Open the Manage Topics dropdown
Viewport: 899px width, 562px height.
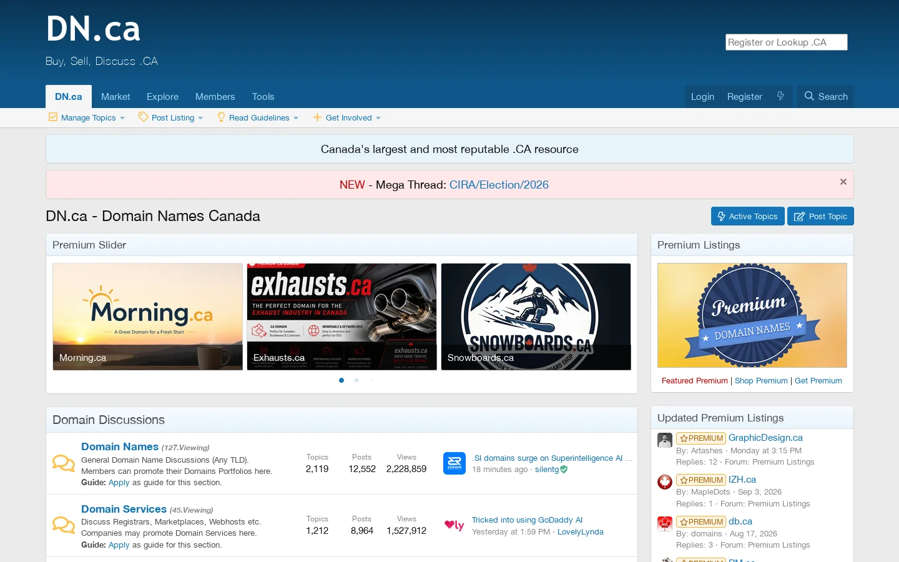tap(87, 117)
